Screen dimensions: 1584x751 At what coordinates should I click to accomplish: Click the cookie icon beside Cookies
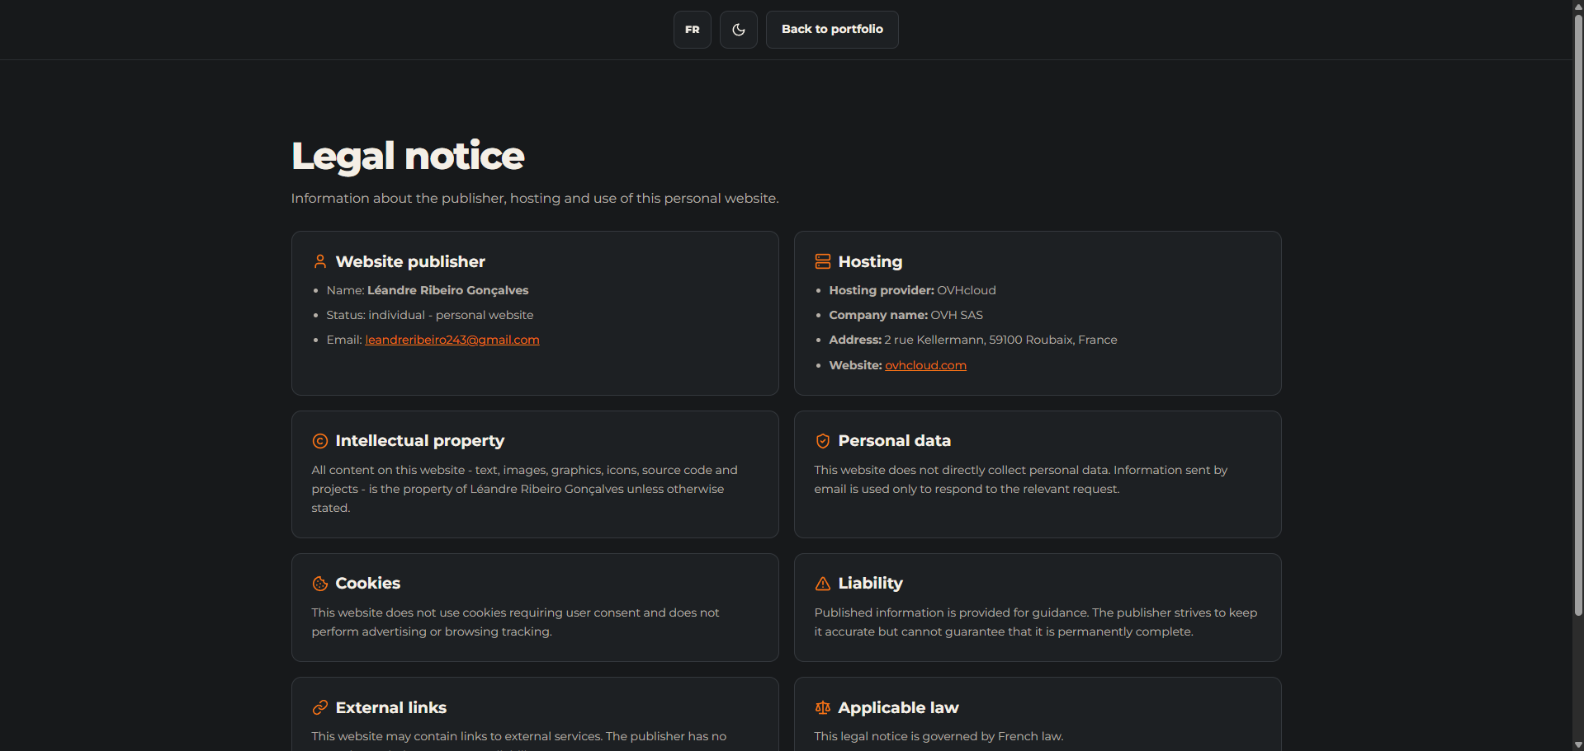(x=320, y=584)
